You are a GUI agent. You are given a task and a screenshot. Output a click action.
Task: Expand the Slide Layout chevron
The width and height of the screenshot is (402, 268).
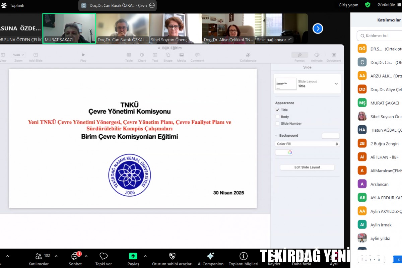point(336,84)
